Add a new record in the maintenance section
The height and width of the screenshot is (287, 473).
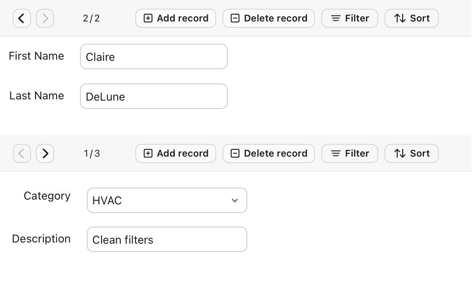[x=176, y=153]
